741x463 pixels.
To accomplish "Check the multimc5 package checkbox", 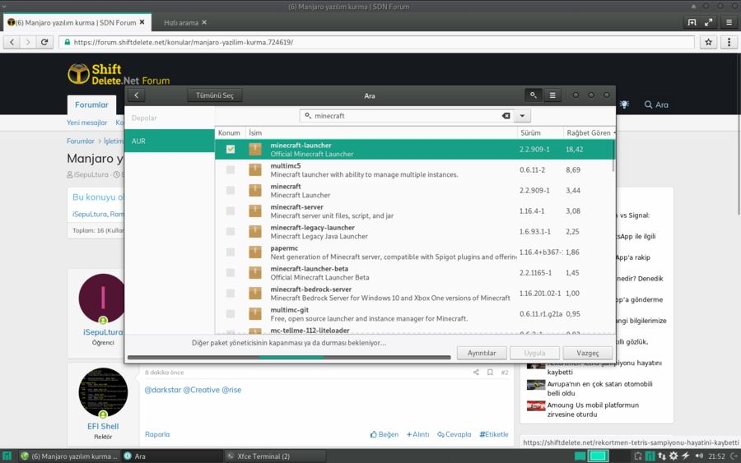I will click(x=231, y=170).
